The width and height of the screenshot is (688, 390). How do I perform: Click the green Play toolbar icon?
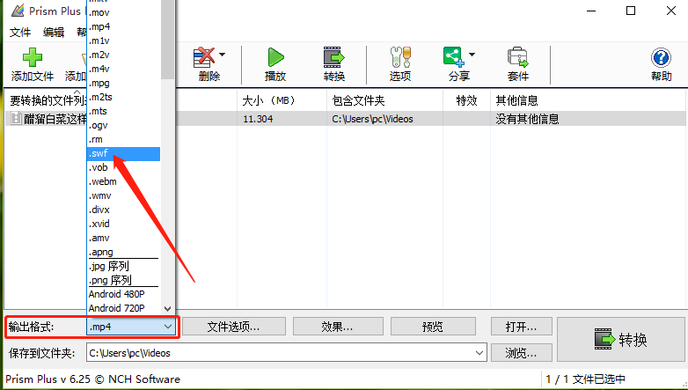[x=275, y=57]
